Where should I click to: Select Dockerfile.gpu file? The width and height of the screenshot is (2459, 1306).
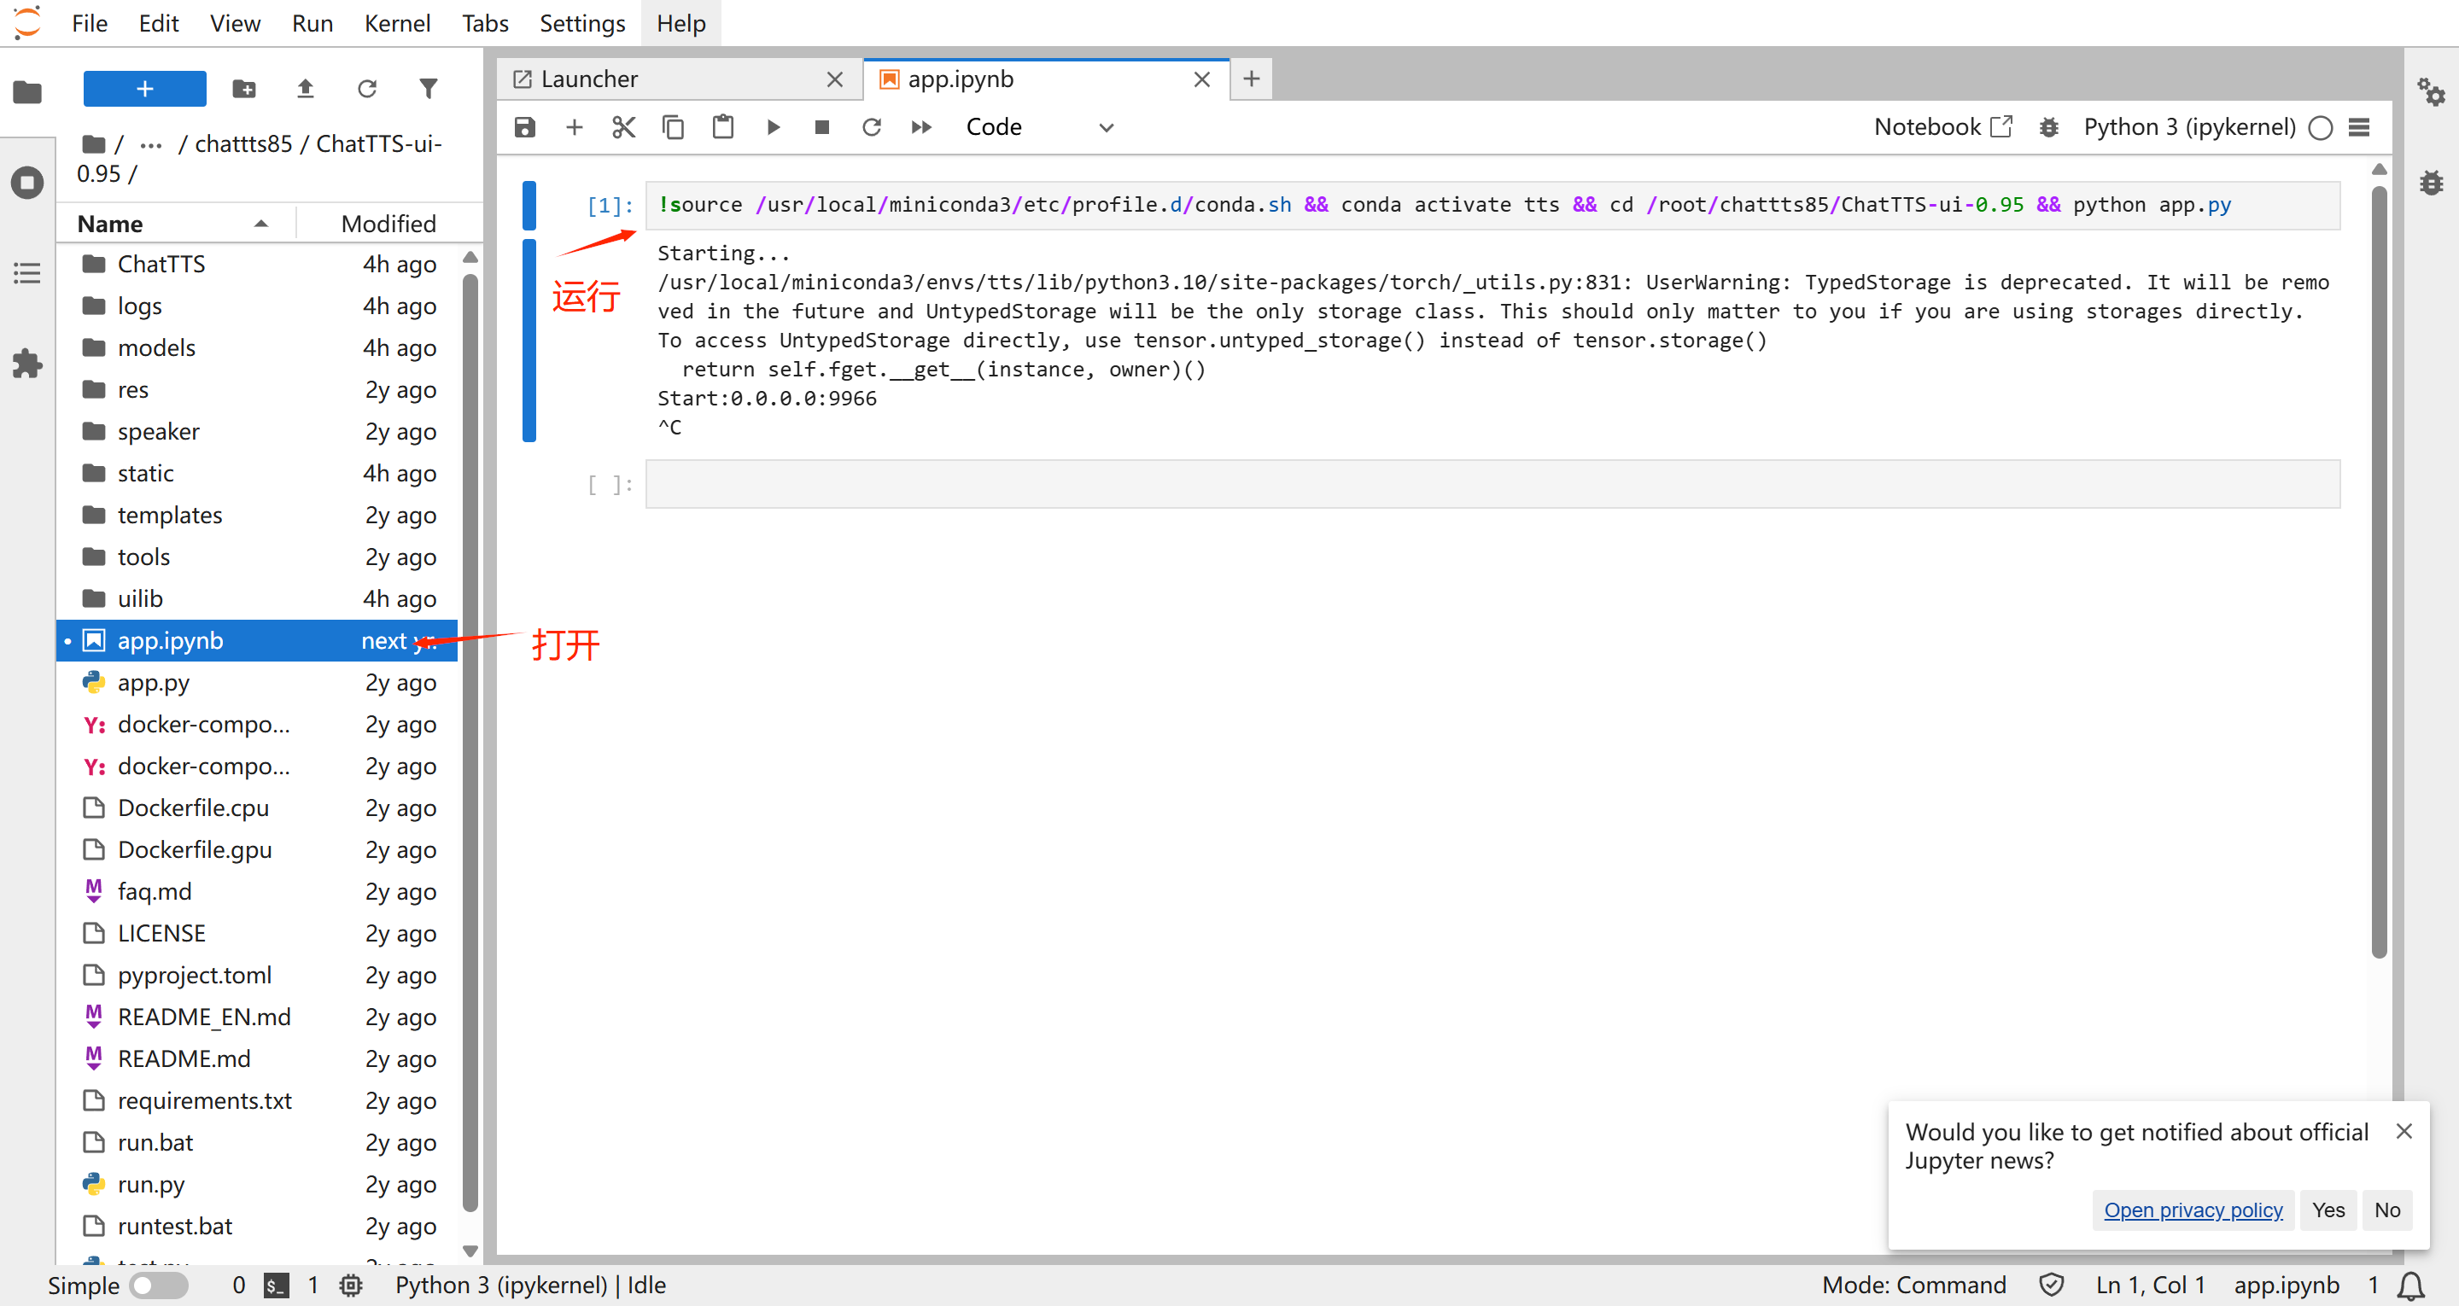(x=257, y=849)
